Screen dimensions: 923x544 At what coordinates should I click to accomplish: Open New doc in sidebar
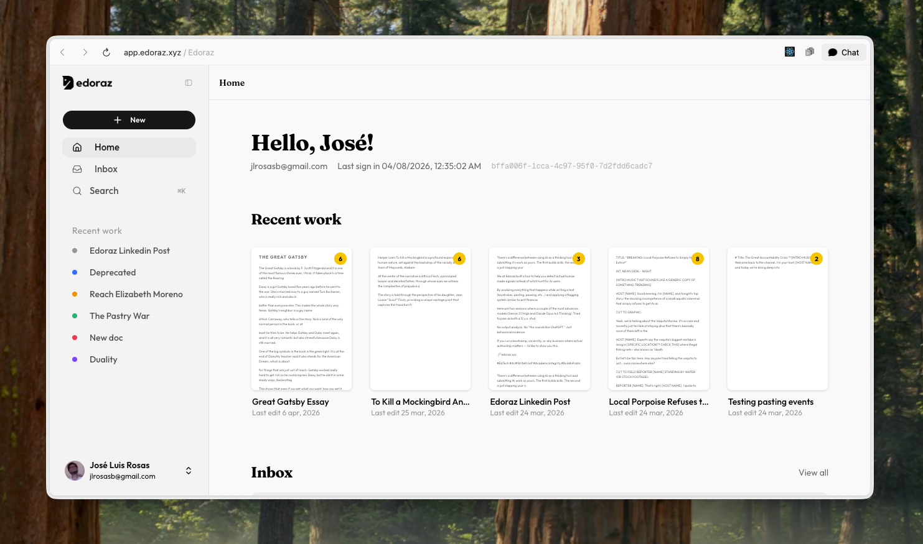(x=106, y=338)
